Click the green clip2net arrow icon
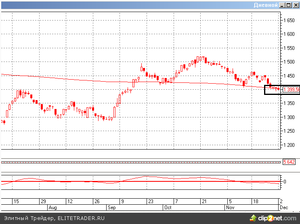Screen dimensions: 300x224 coord(254,218)
